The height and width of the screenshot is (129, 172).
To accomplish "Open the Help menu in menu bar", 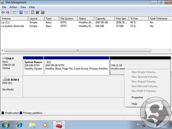I will [32, 7].
